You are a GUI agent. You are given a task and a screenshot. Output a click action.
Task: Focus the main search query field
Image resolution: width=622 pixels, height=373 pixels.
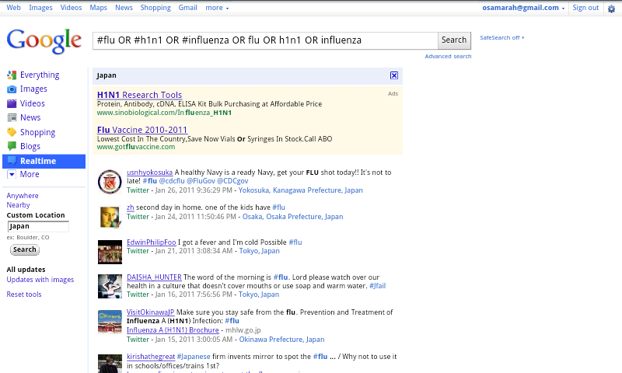[265, 40]
